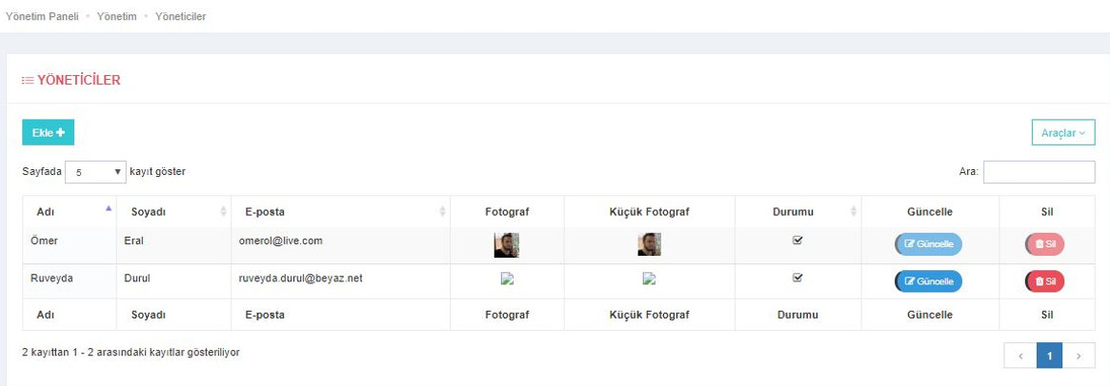Sort table by Adı column header
The width and height of the screenshot is (1110, 386).
click(70, 211)
